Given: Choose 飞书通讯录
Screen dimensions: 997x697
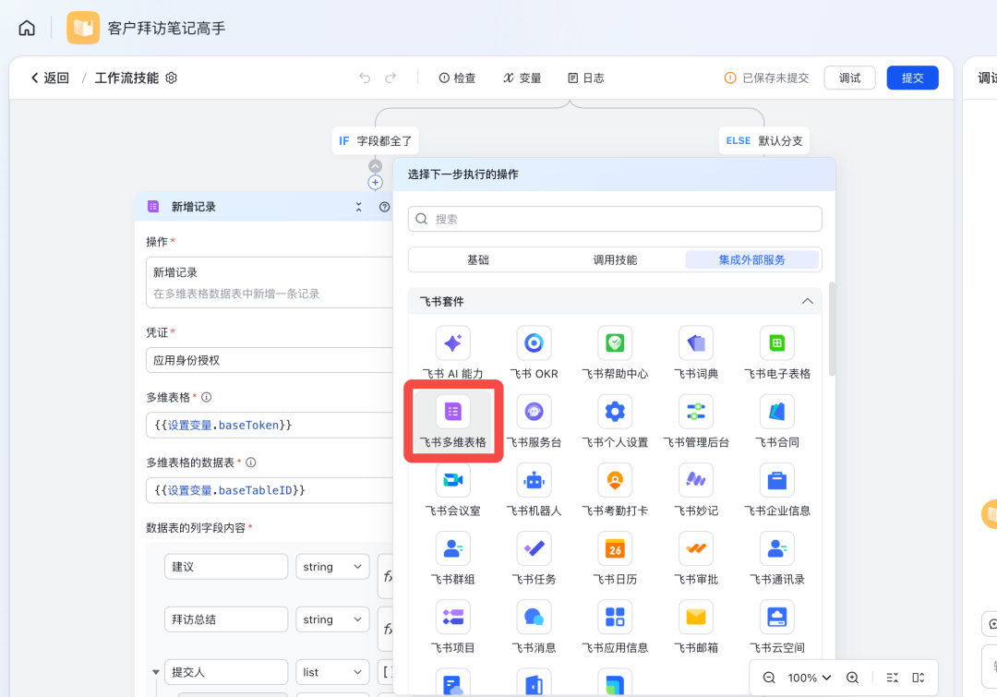Looking at the screenshot, I should [777, 559].
